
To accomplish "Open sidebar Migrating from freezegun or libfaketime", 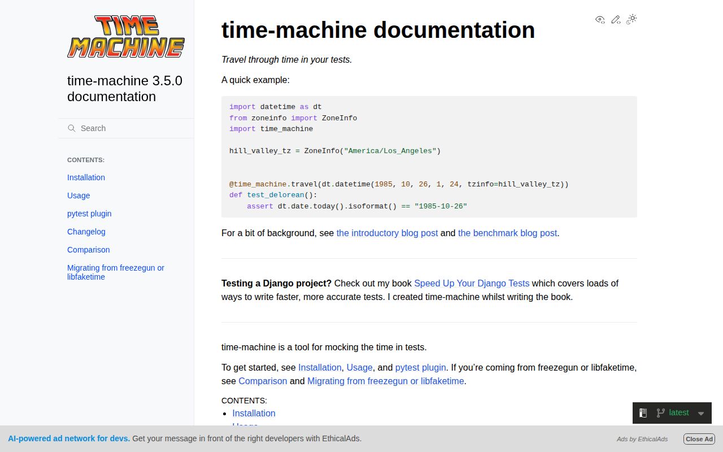I will point(116,272).
